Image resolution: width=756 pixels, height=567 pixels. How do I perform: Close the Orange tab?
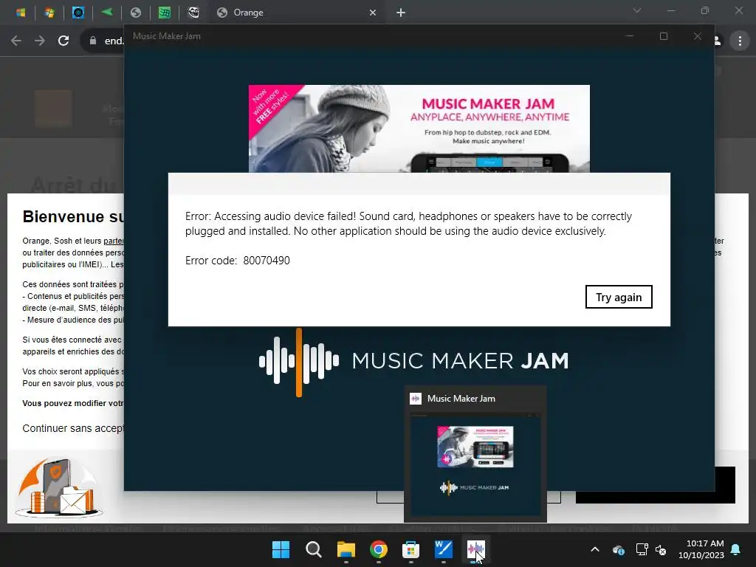[373, 13]
